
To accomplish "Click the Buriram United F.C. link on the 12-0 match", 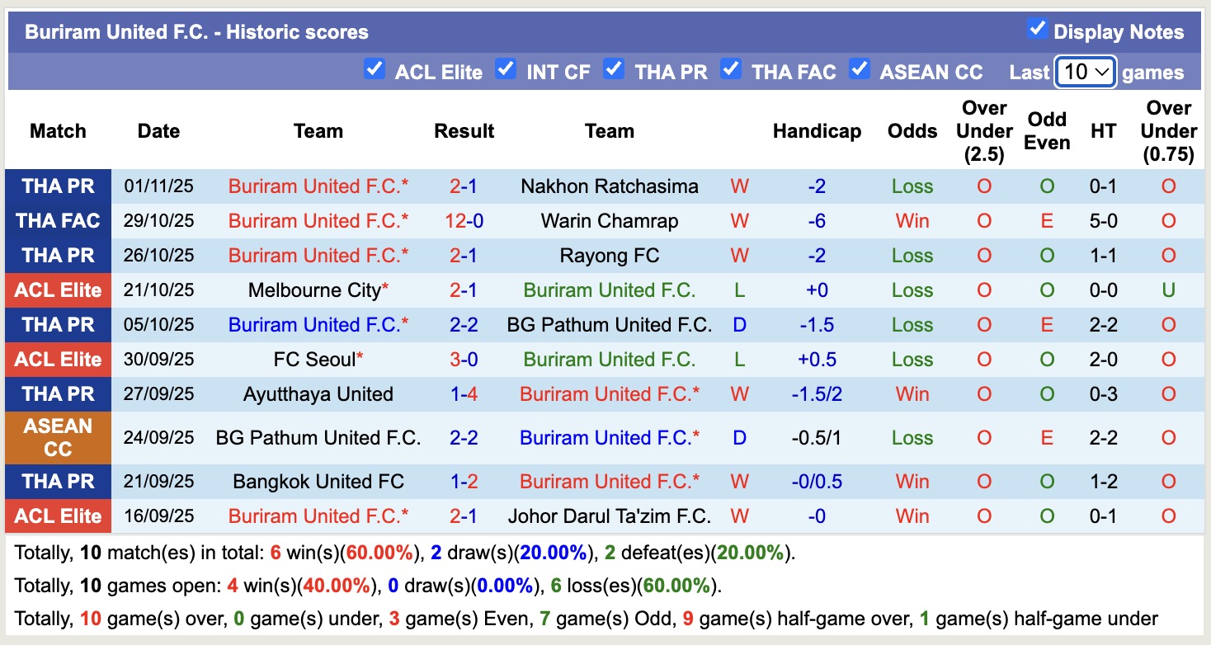I will point(318,221).
